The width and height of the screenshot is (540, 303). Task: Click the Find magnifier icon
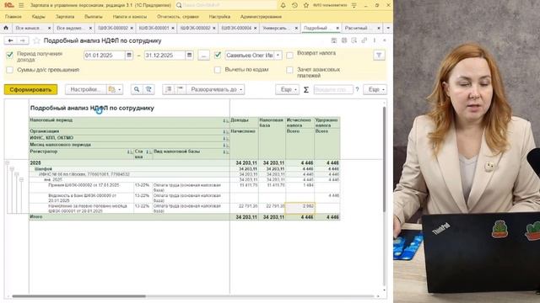pyautogui.click(x=137, y=89)
